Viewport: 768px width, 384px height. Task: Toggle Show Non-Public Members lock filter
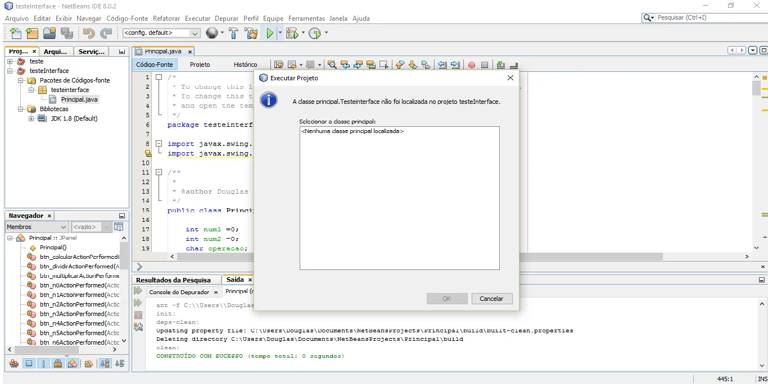pyautogui.click(x=58, y=363)
